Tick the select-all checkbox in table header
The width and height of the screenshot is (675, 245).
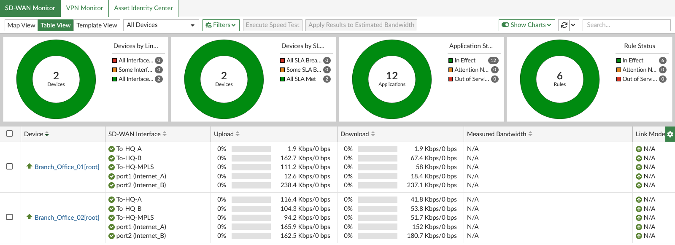point(10,134)
